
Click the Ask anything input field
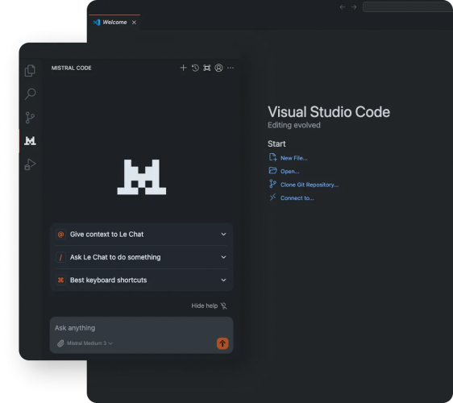pos(141,328)
